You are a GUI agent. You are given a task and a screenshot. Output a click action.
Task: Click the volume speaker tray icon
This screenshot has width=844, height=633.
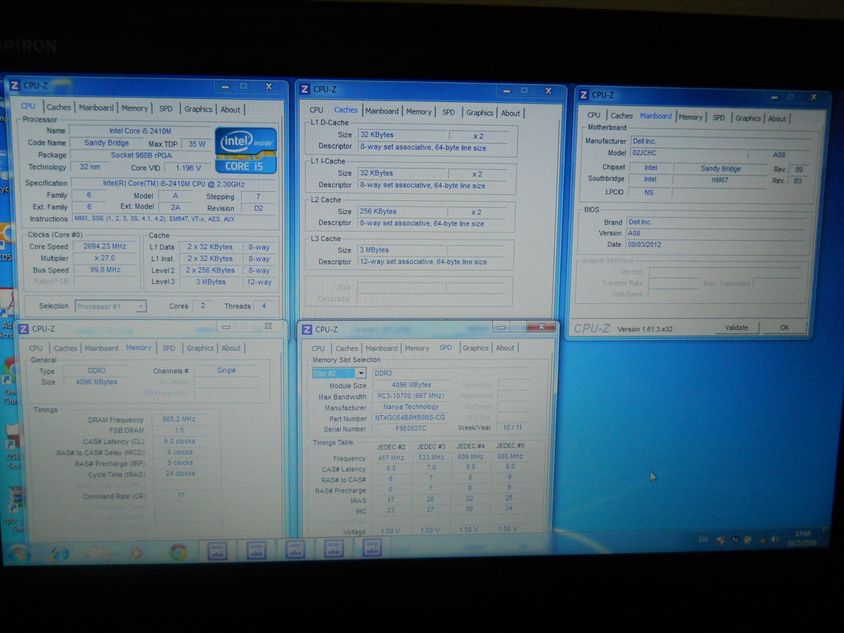click(x=775, y=539)
